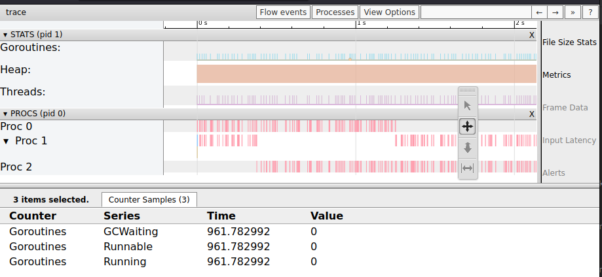
Task: Click the Time column header
Action: tap(221, 216)
